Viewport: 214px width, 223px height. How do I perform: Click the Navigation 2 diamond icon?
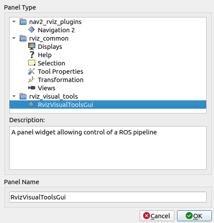tap(31, 30)
